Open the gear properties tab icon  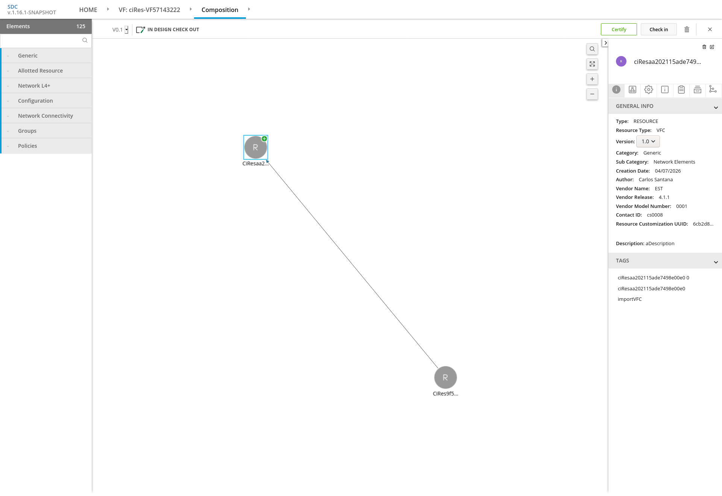649,89
